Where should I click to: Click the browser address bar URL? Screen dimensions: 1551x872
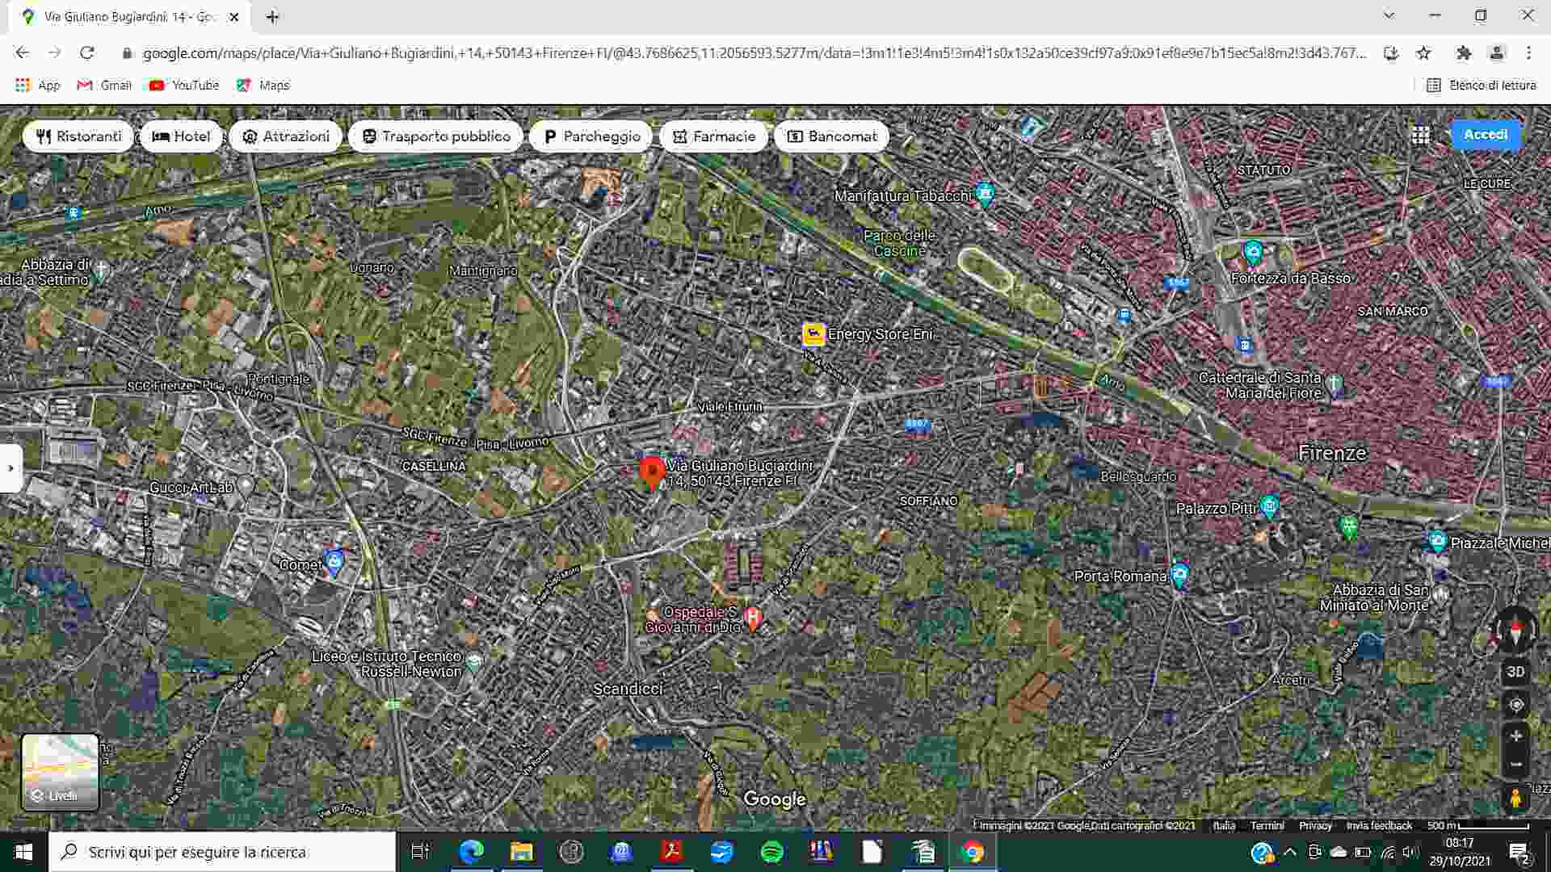point(754,53)
